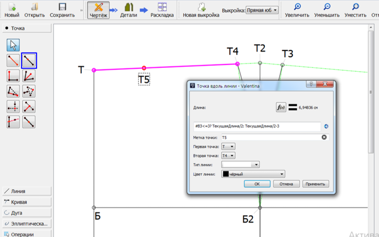Viewport: 379px width, 237px height.
Task: Open the Эллиптическа... tools tab
Action: 27,224
